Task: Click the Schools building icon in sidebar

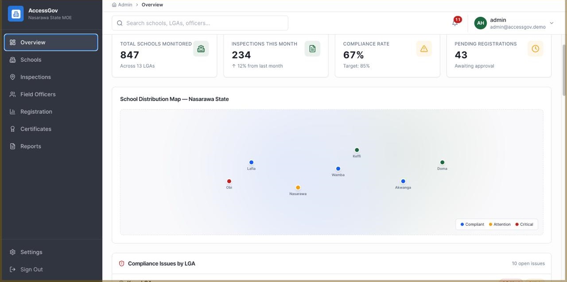Action: [13, 60]
